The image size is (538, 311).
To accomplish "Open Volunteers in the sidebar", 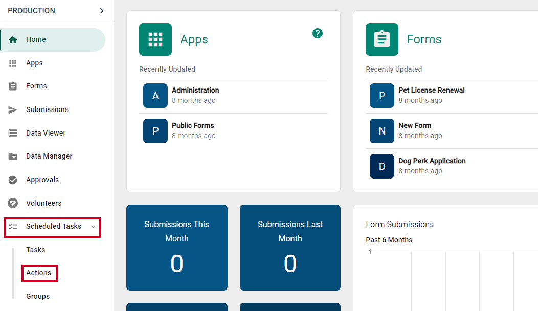I will click(44, 203).
